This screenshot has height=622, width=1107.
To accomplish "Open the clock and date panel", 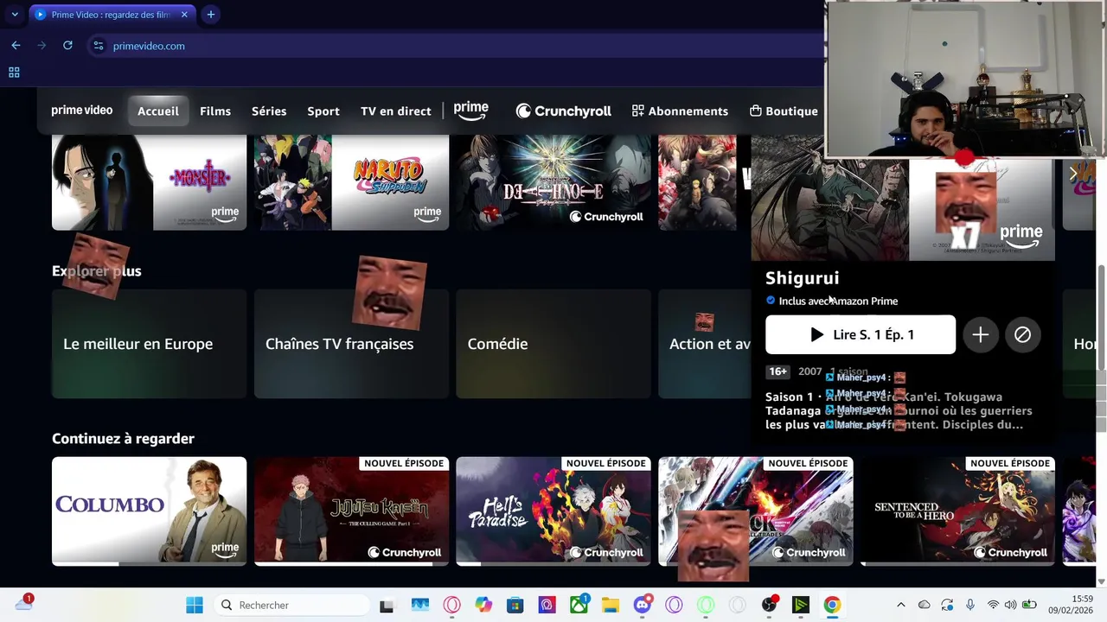I will click(x=1071, y=605).
